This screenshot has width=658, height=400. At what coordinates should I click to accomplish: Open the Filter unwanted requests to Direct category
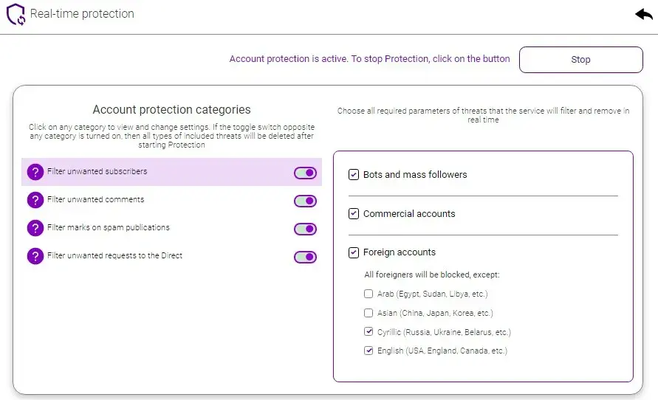114,256
